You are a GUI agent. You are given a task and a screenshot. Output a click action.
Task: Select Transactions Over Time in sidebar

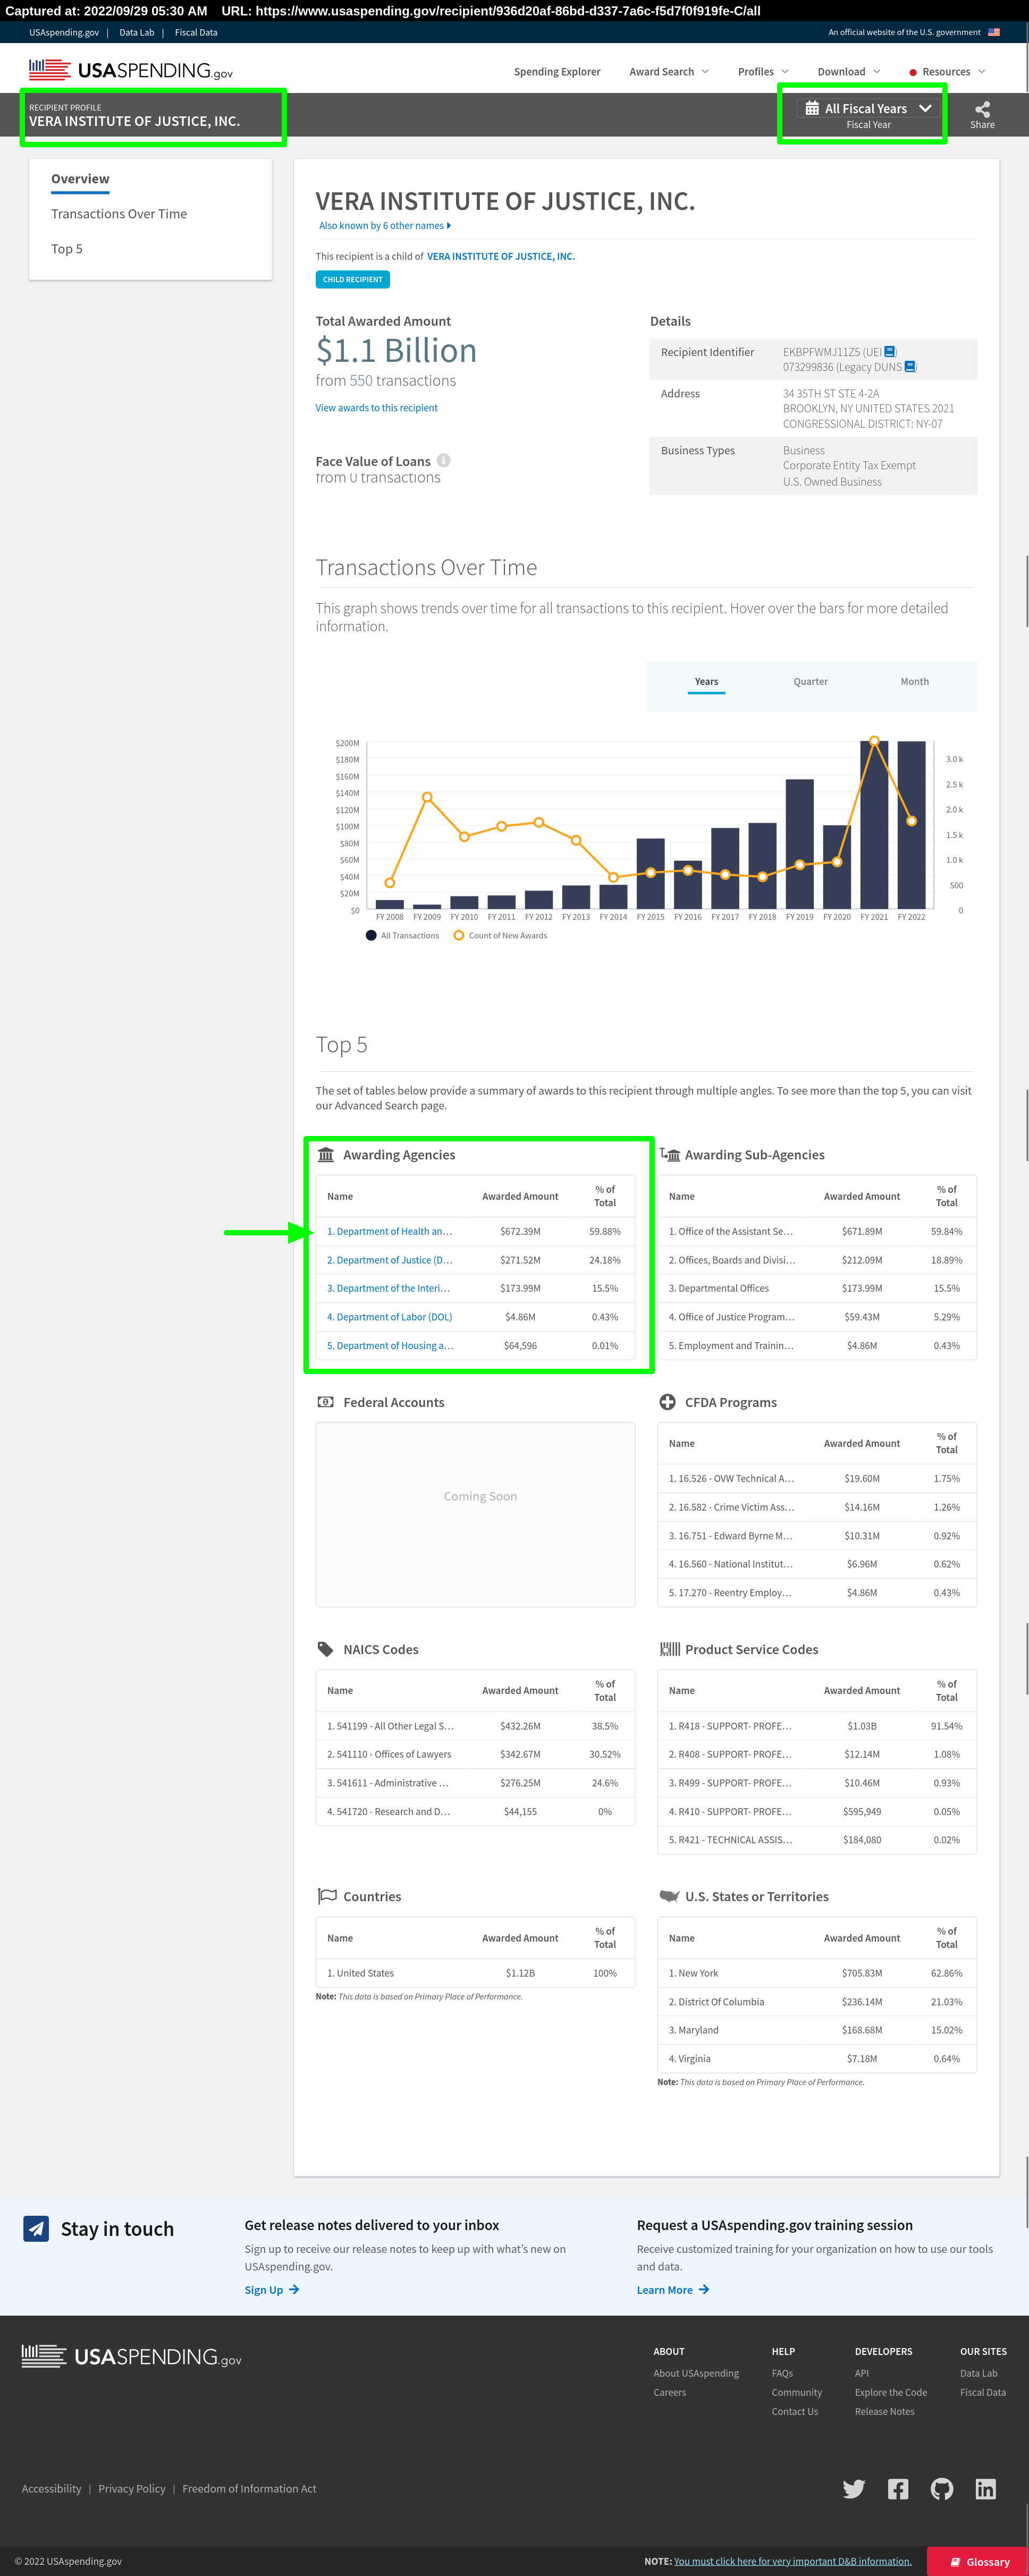coord(119,214)
